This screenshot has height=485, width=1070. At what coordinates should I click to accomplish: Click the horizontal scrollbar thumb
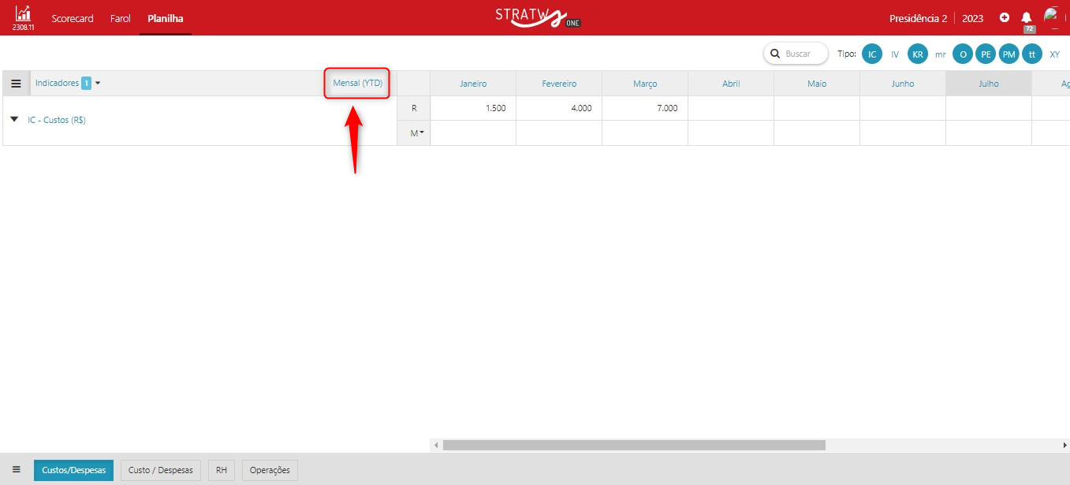(x=633, y=446)
